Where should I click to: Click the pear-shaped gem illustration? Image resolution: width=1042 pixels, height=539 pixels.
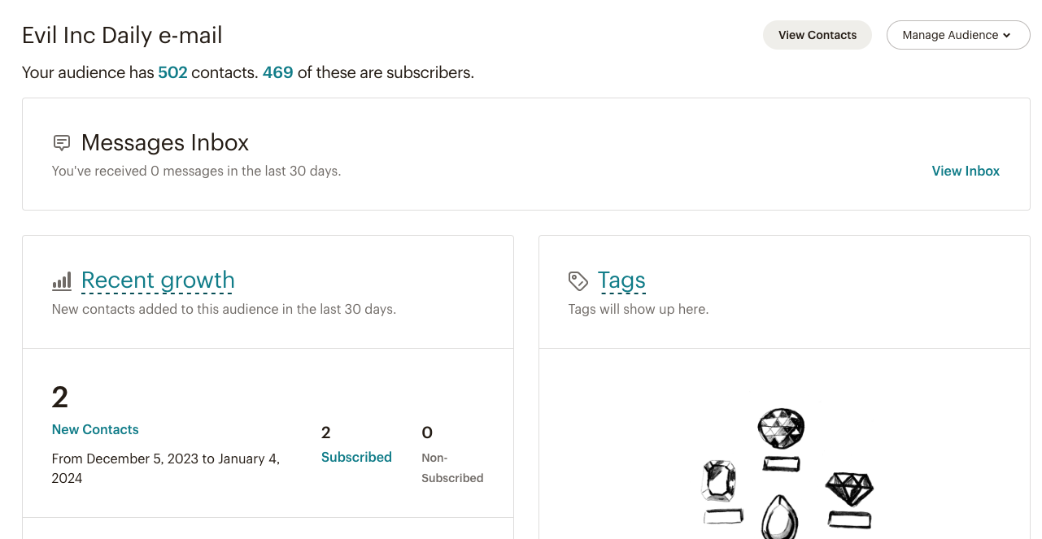(779, 517)
